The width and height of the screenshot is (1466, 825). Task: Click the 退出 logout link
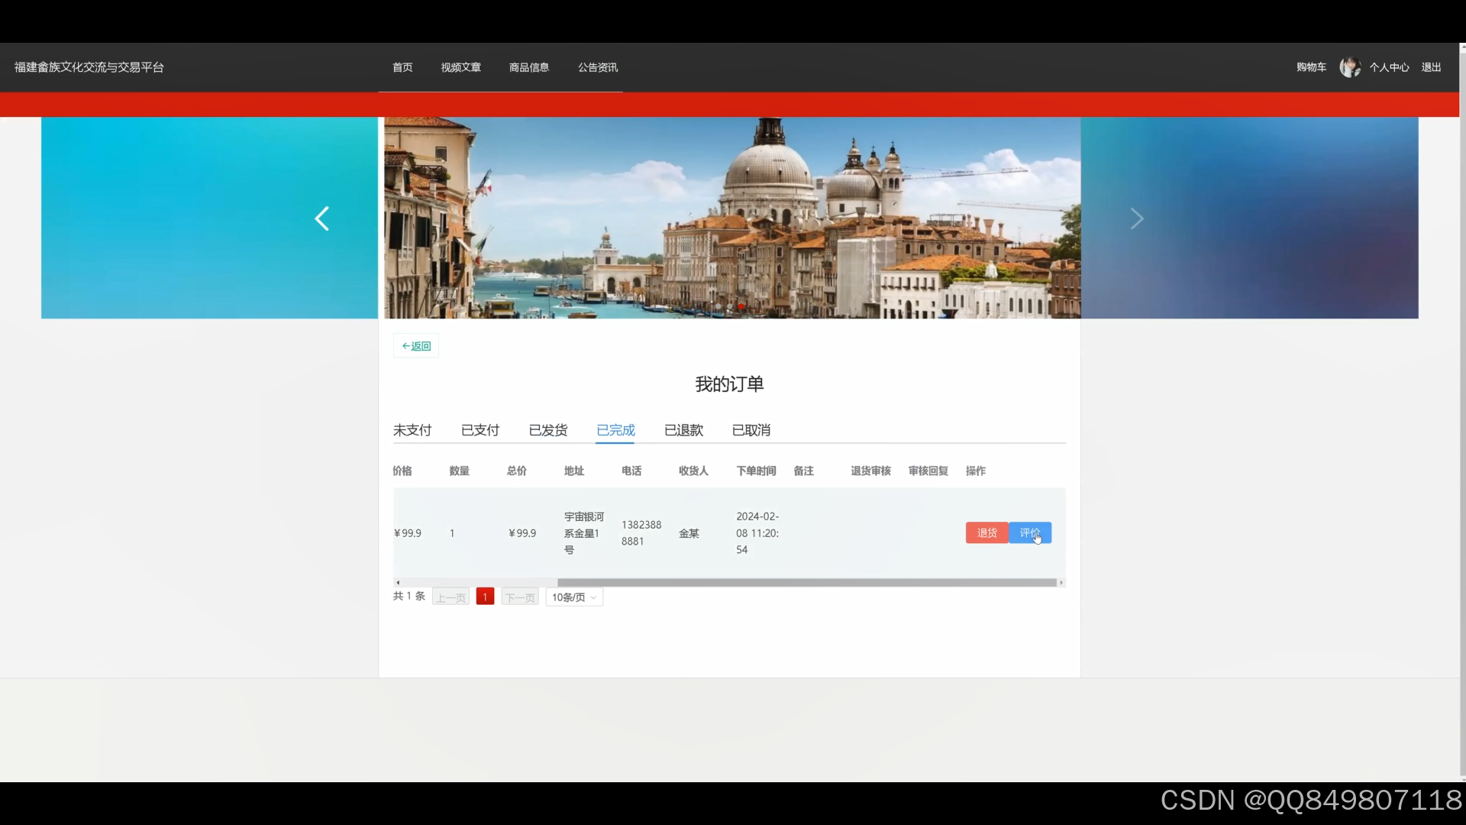pyautogui.click(x=1431, y=67)
